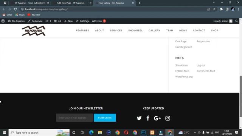The image size is (242, 136).
Task: Open browser side panel icon
Action: coord(227,9)
